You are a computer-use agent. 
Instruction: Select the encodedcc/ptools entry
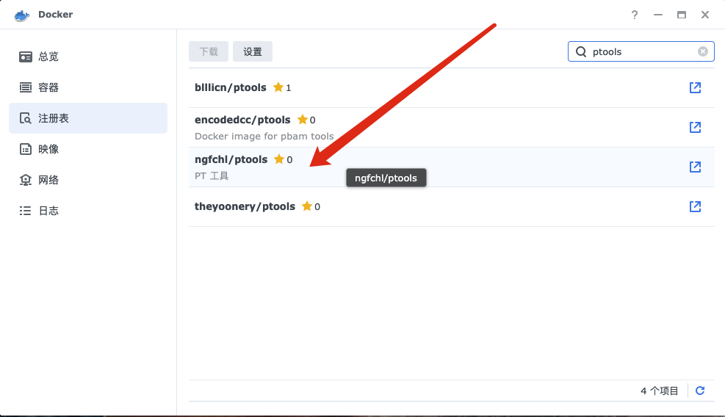click(451, 128)
